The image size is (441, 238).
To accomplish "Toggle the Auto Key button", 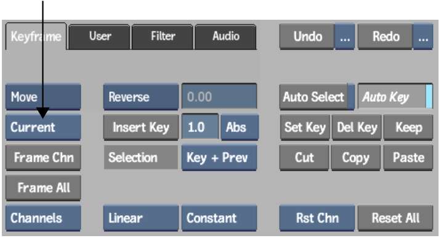I will click(395, 97).
